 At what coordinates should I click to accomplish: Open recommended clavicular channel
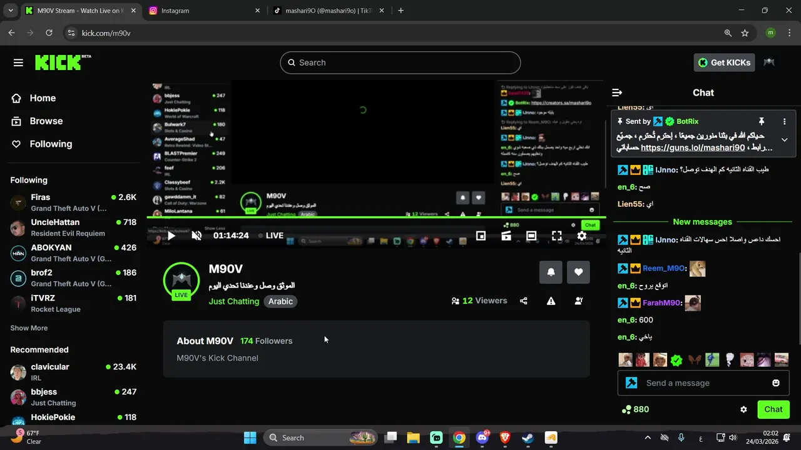click(x=74, y=372)
